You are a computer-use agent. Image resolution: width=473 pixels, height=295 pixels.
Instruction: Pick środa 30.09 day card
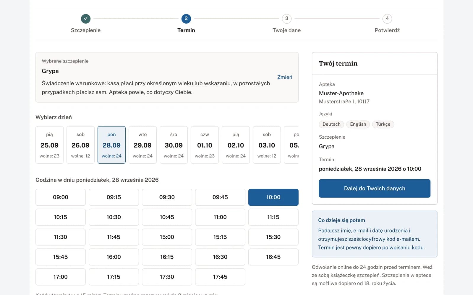174,145
